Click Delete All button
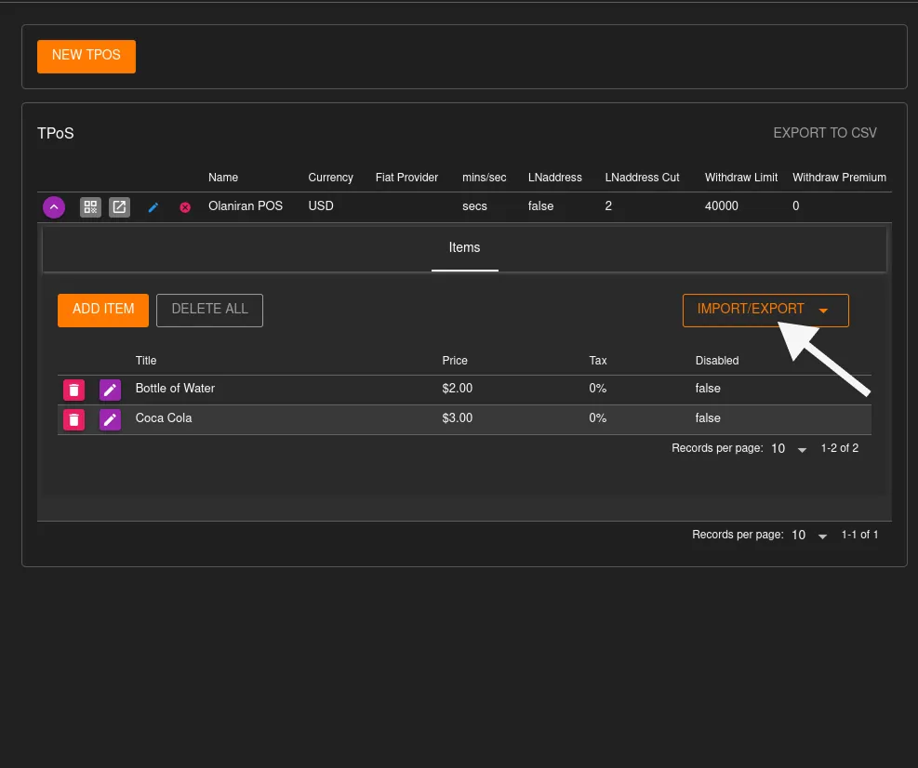918x768 pixels. coord(209,310)
